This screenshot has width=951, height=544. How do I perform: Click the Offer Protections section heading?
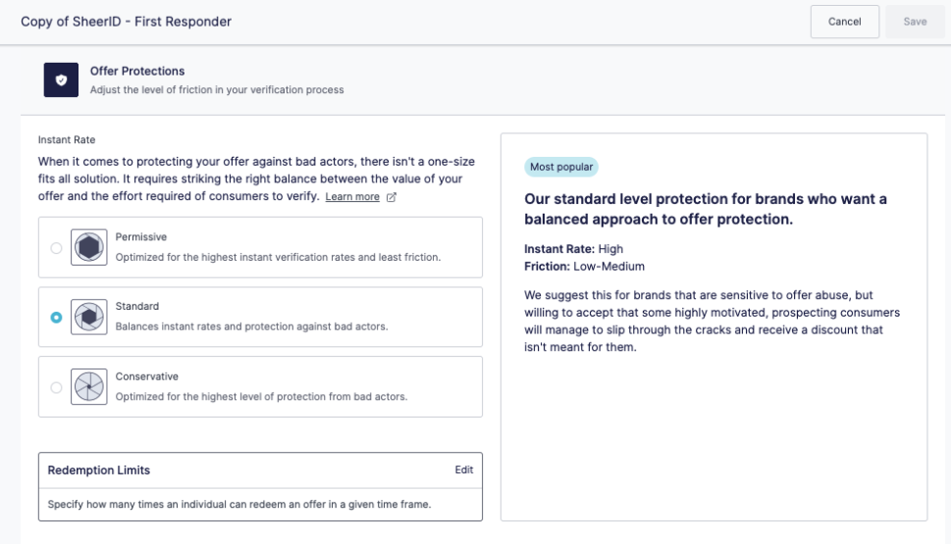point(137,71)
